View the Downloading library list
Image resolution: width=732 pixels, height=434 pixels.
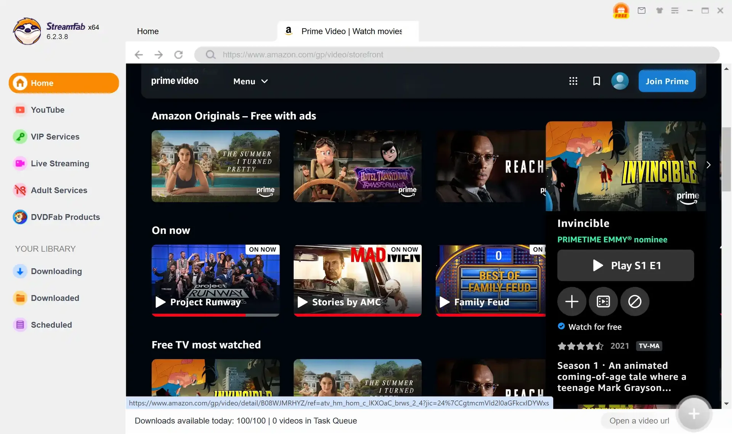coord(56,271)
